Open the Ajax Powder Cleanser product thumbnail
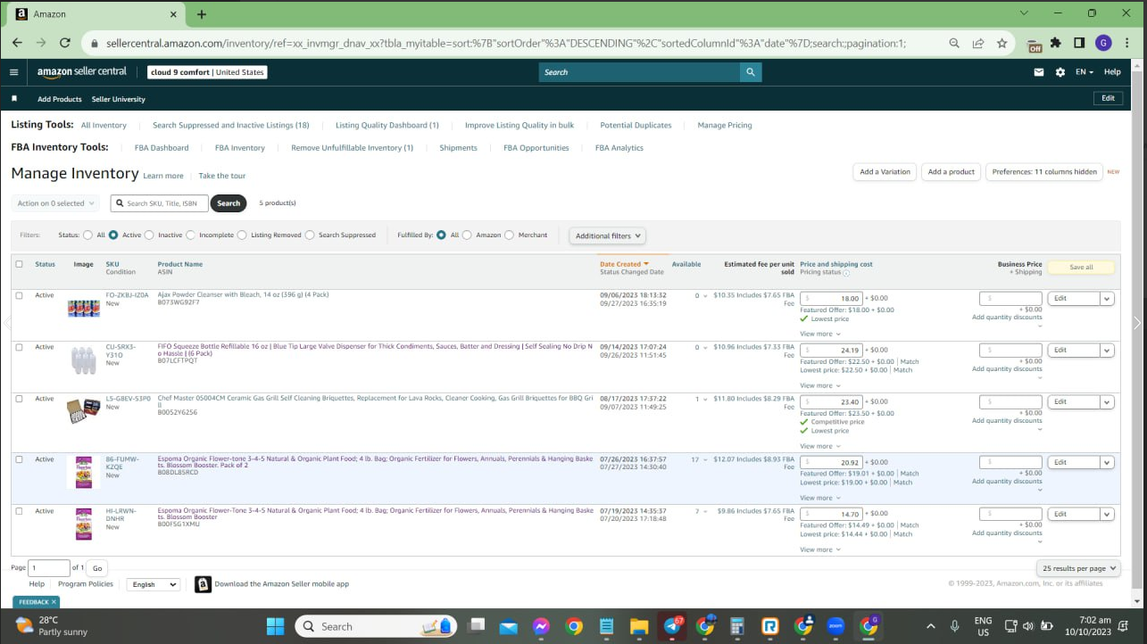Image resolution: width=1147 pixels, height=644 pixels. click(83, 309)
